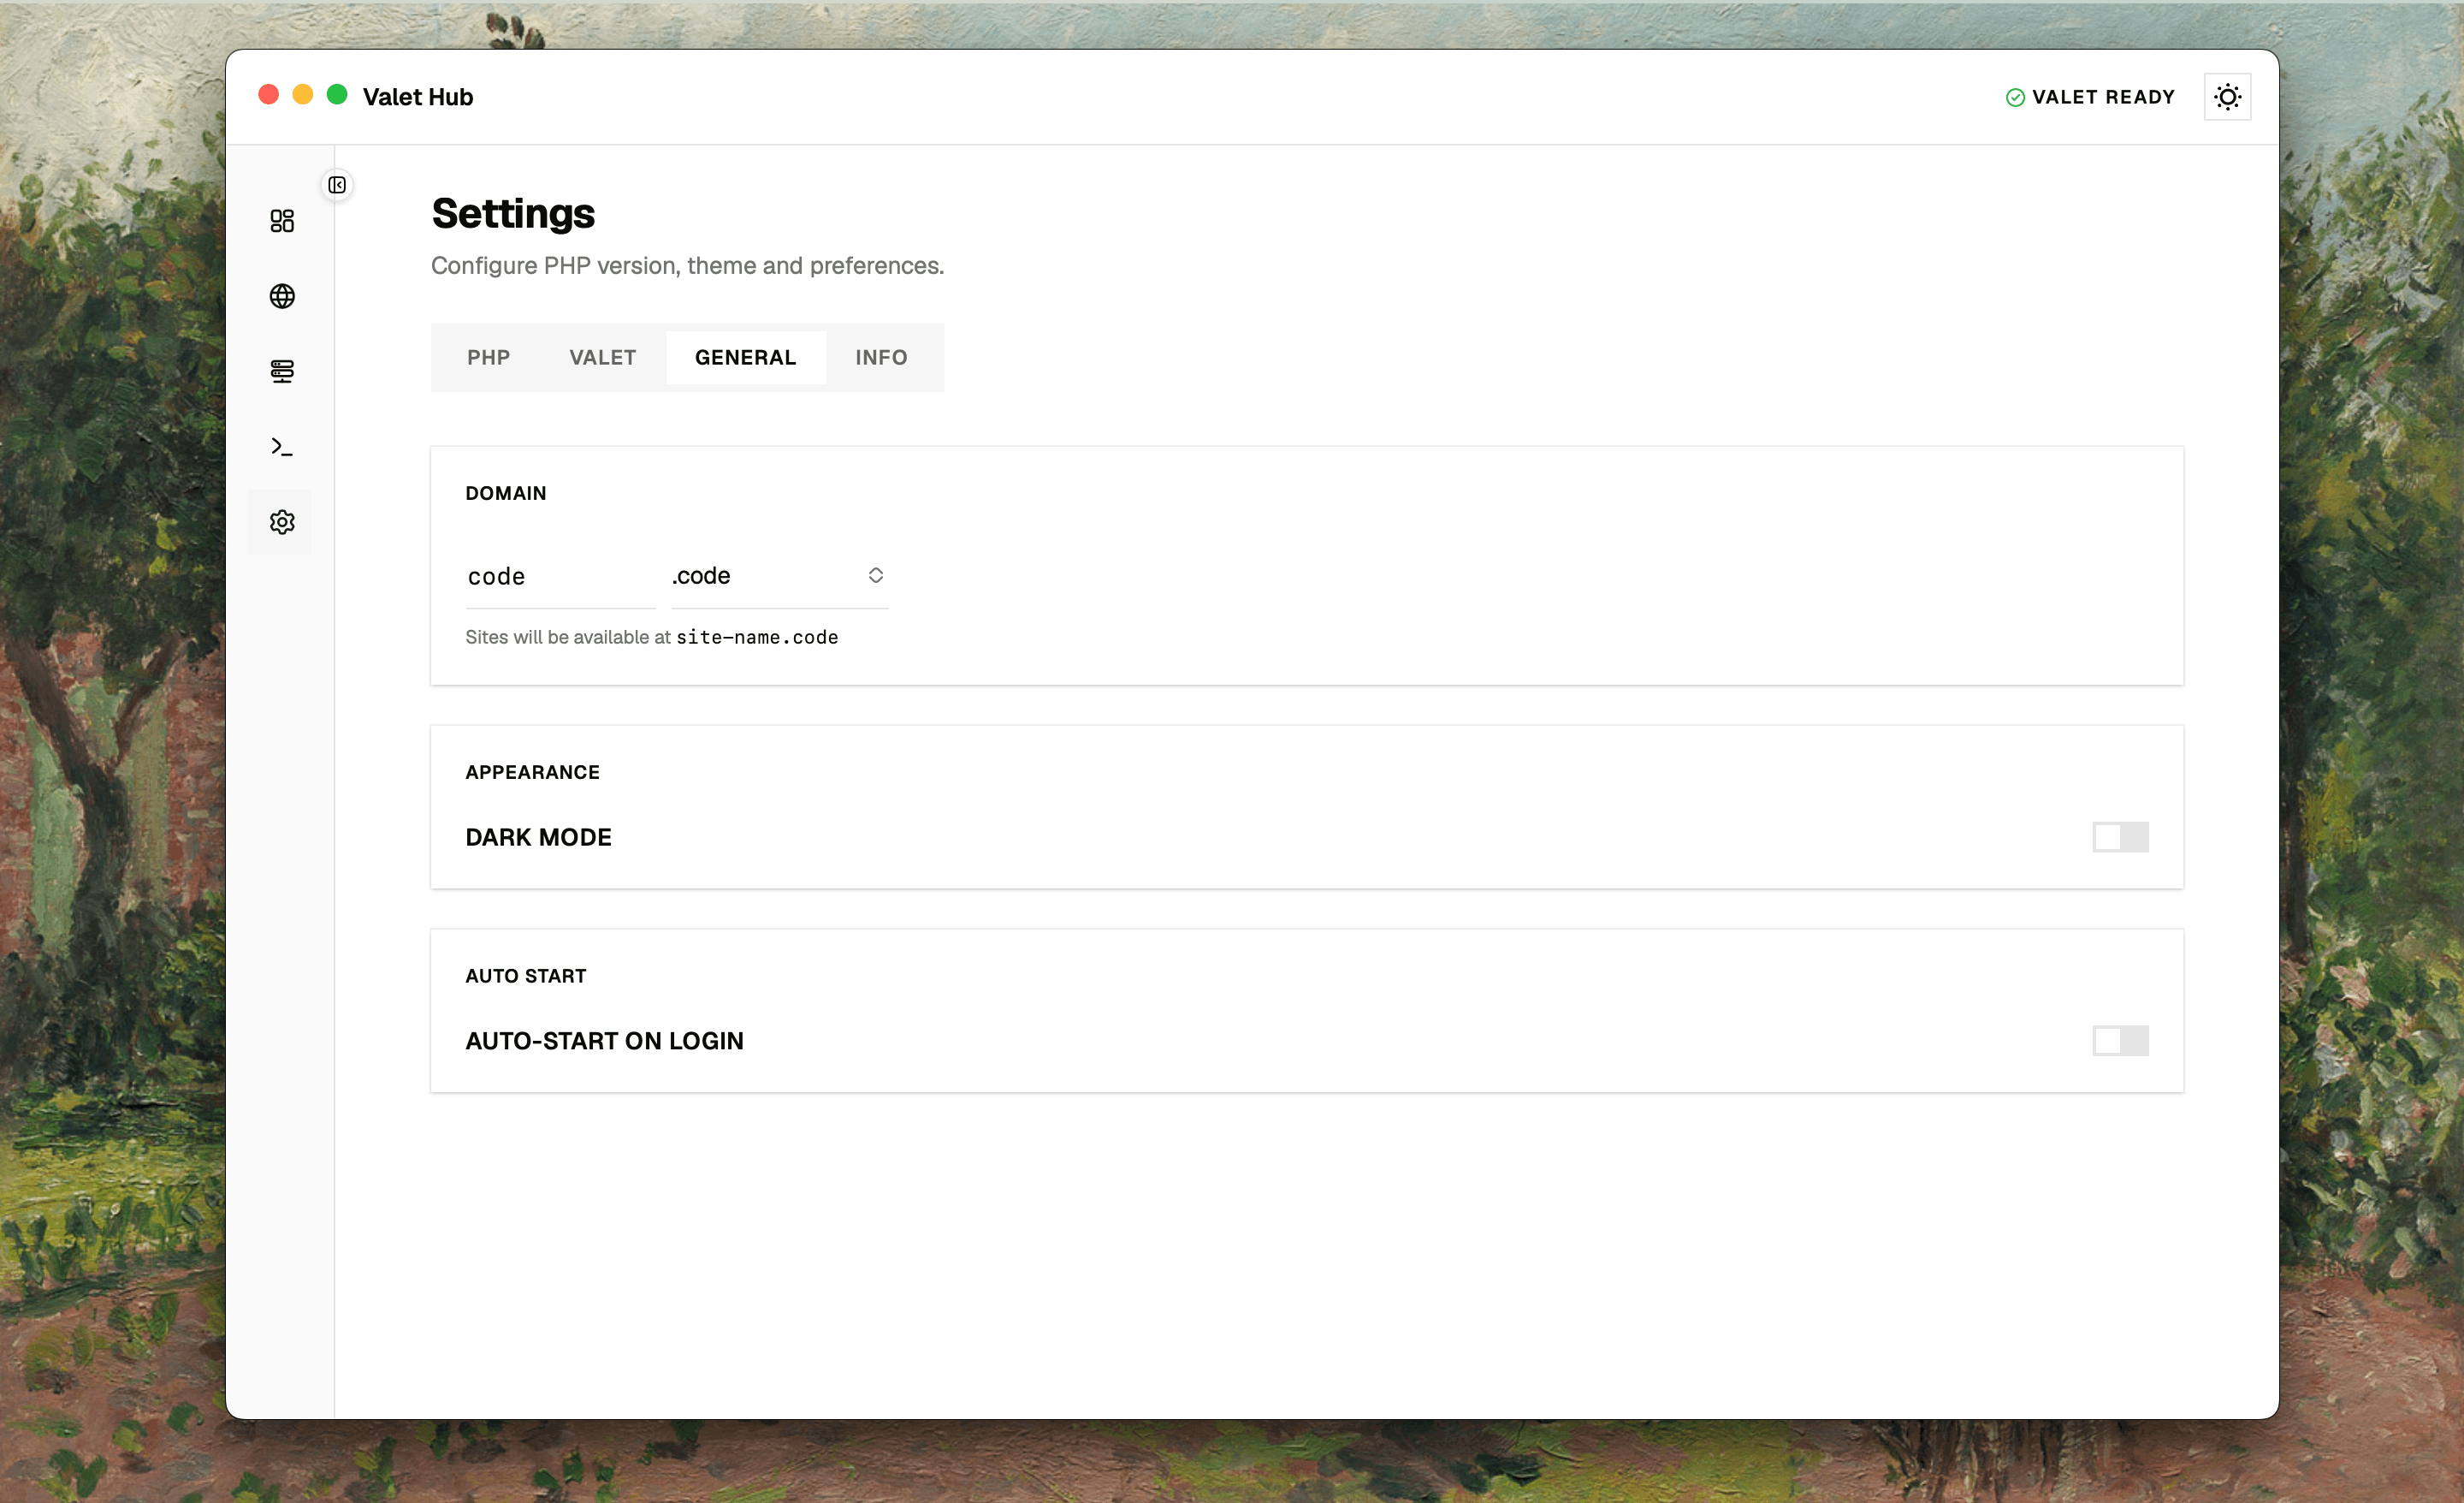
Task: Open the Sites globe icon in sidebar
Action: (x=282, y=296)
